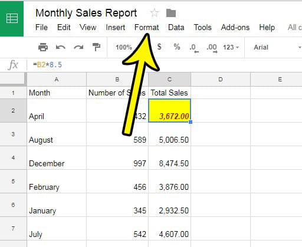Click the 8,474.50 cell
This screenshot has height=247, width=302.
click(169, 157)
